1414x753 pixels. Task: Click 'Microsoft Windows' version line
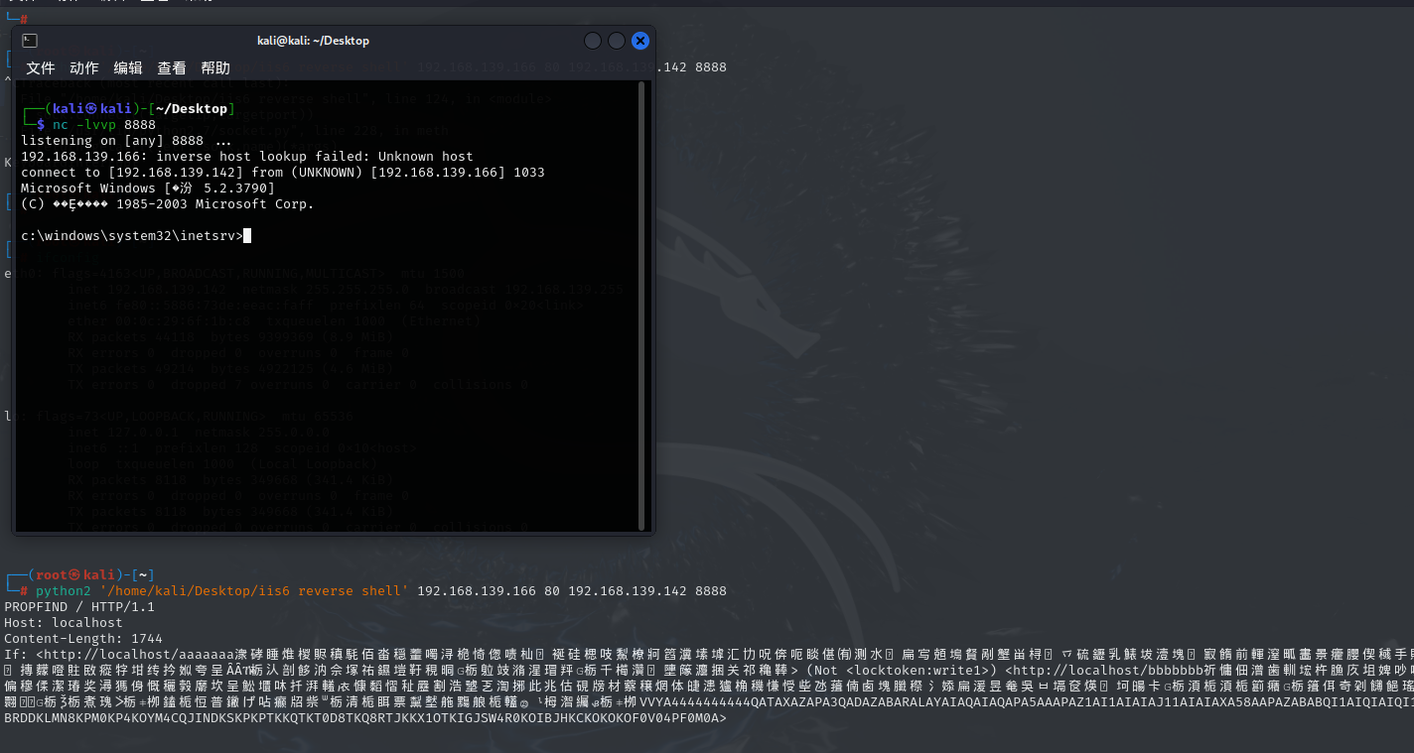coord(148,188)
